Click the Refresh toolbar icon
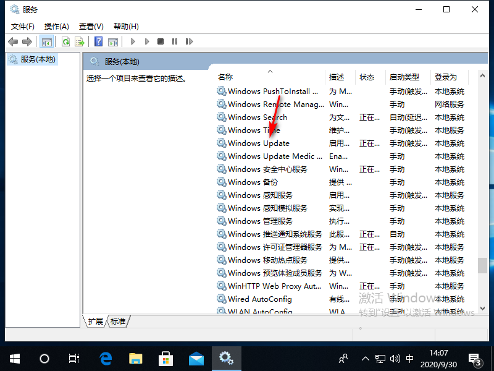 coord(65,41)
